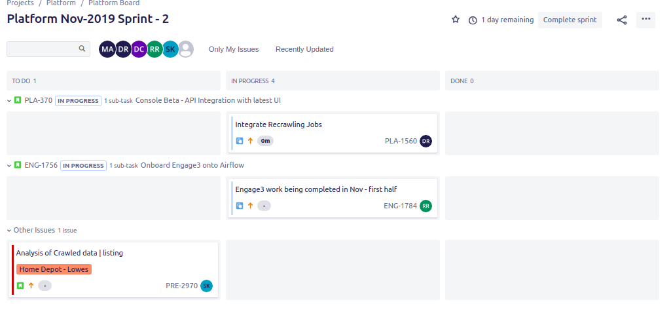
Task: Click the 1 issue count beside Other Issues
Action: 67,230
